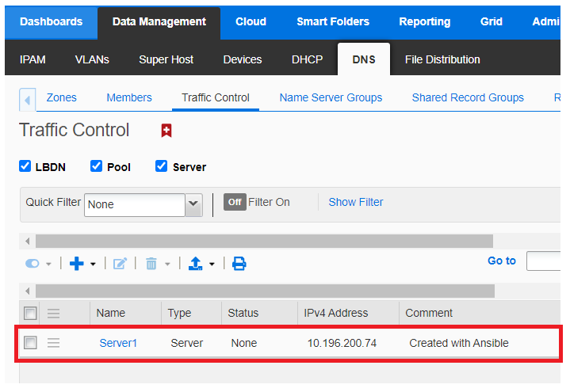This screenshot has height=392, width=570.
Task: Click the Go to input field
Action: tap(545, 261)
